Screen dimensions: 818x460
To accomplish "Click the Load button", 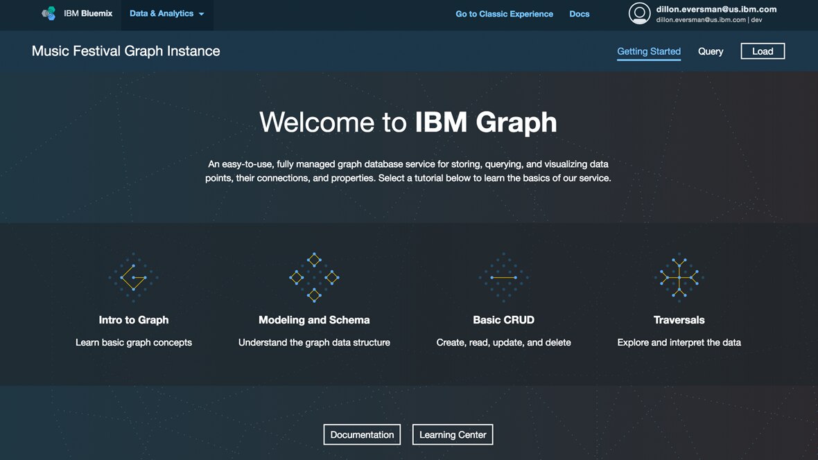I will click(762, 51).
